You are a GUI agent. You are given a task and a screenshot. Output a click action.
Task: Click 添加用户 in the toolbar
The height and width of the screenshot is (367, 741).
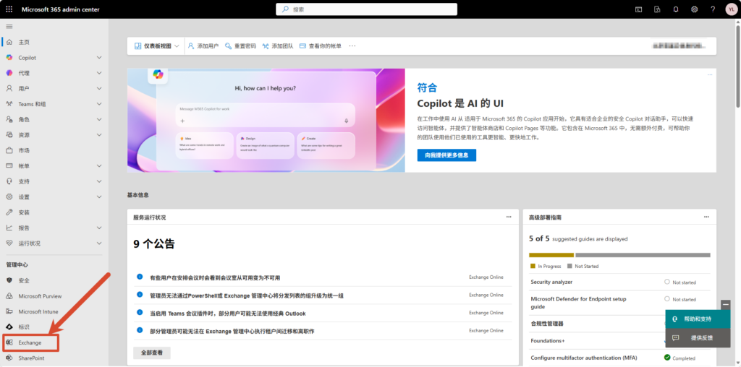[x=203, y=46]
